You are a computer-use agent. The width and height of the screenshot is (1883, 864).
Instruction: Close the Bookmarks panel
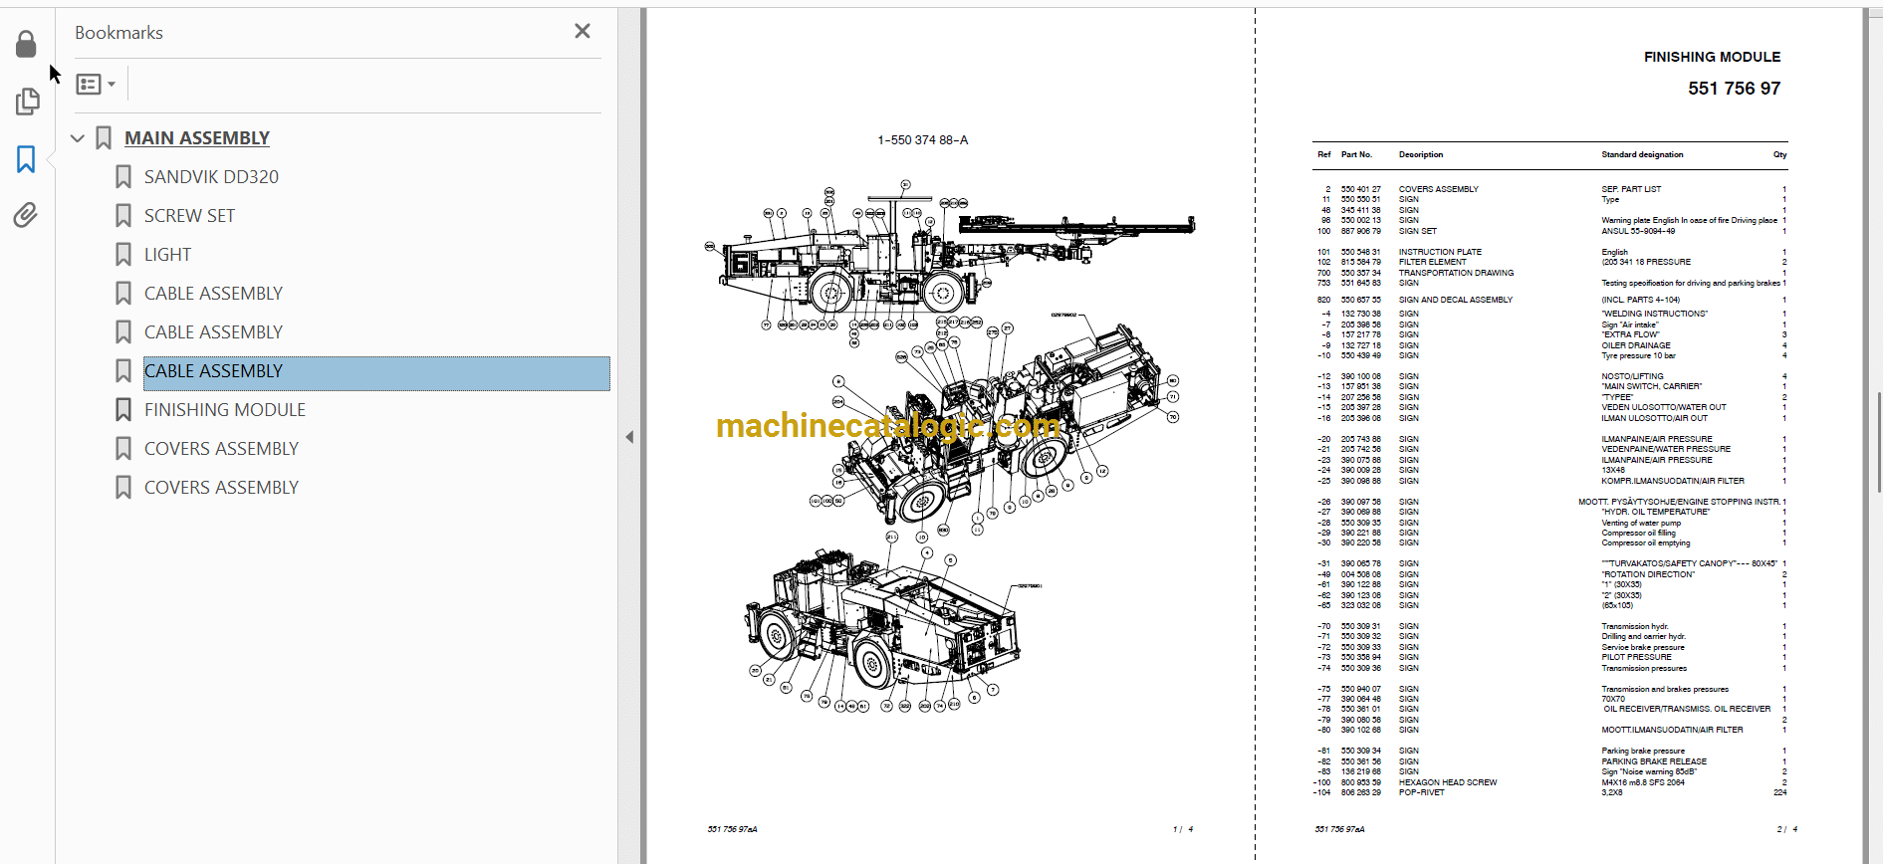coord(583,32)
